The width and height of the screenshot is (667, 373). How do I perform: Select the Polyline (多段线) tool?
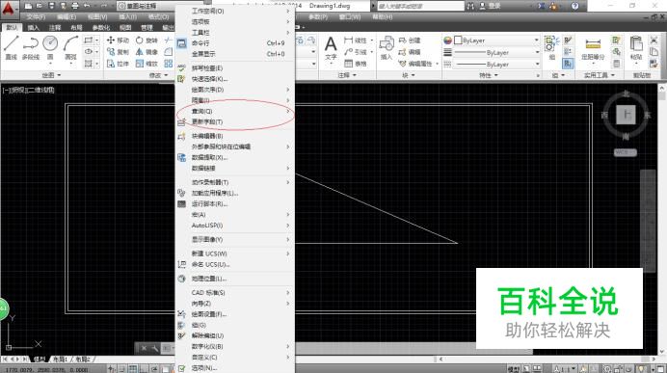click(31, 47)
